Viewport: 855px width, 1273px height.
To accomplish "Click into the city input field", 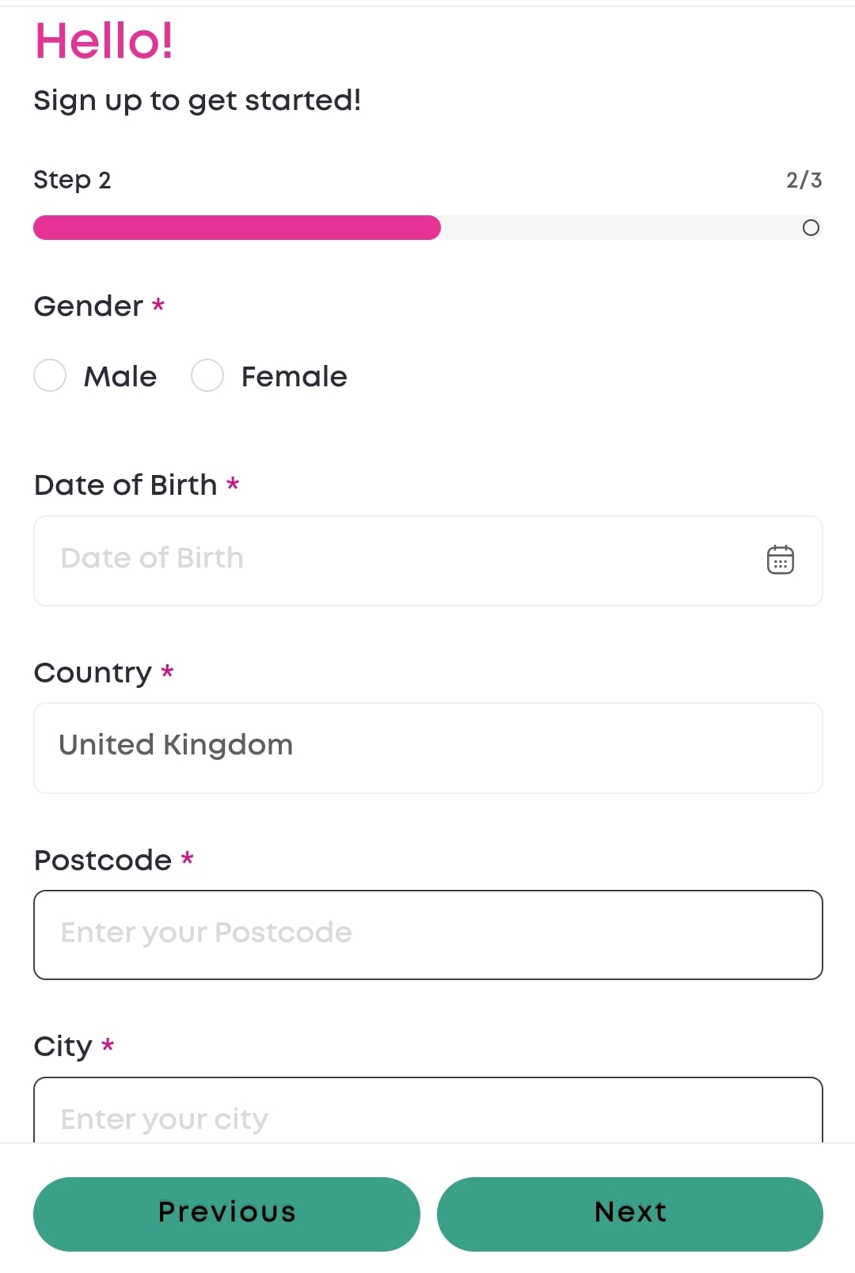I will [x=427, y=1116].
